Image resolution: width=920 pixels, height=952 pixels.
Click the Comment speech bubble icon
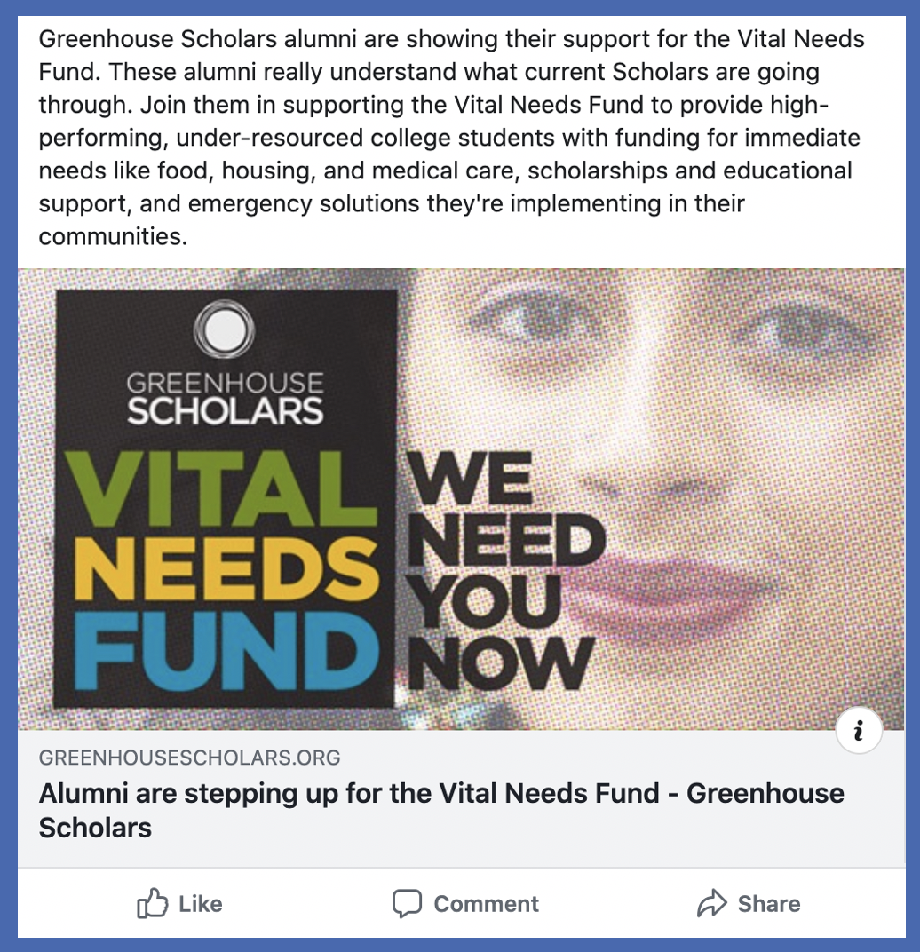[x=407, y=903]
